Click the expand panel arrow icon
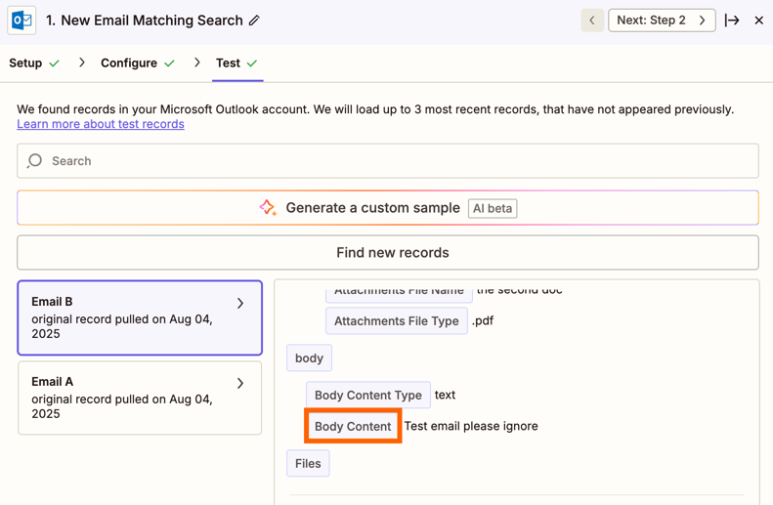Screen dimensions: 773x505 732,21
